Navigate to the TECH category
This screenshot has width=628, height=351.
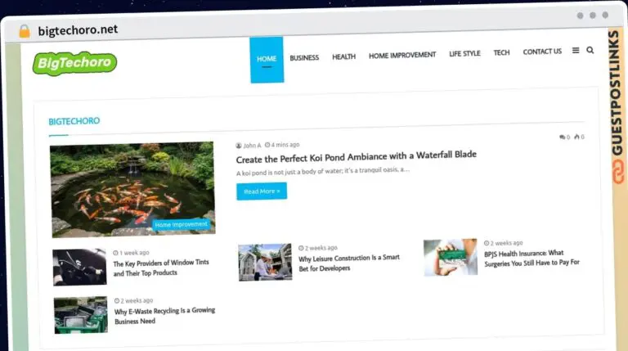(x=501, y=52)
